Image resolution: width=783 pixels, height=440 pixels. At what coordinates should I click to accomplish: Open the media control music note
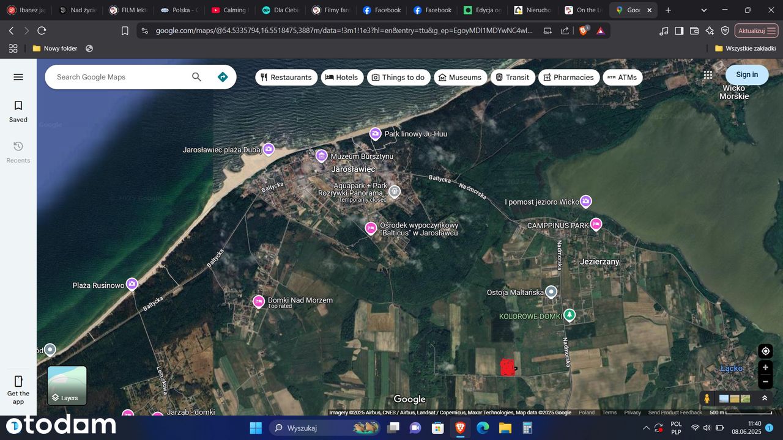[x=664, y=31]
